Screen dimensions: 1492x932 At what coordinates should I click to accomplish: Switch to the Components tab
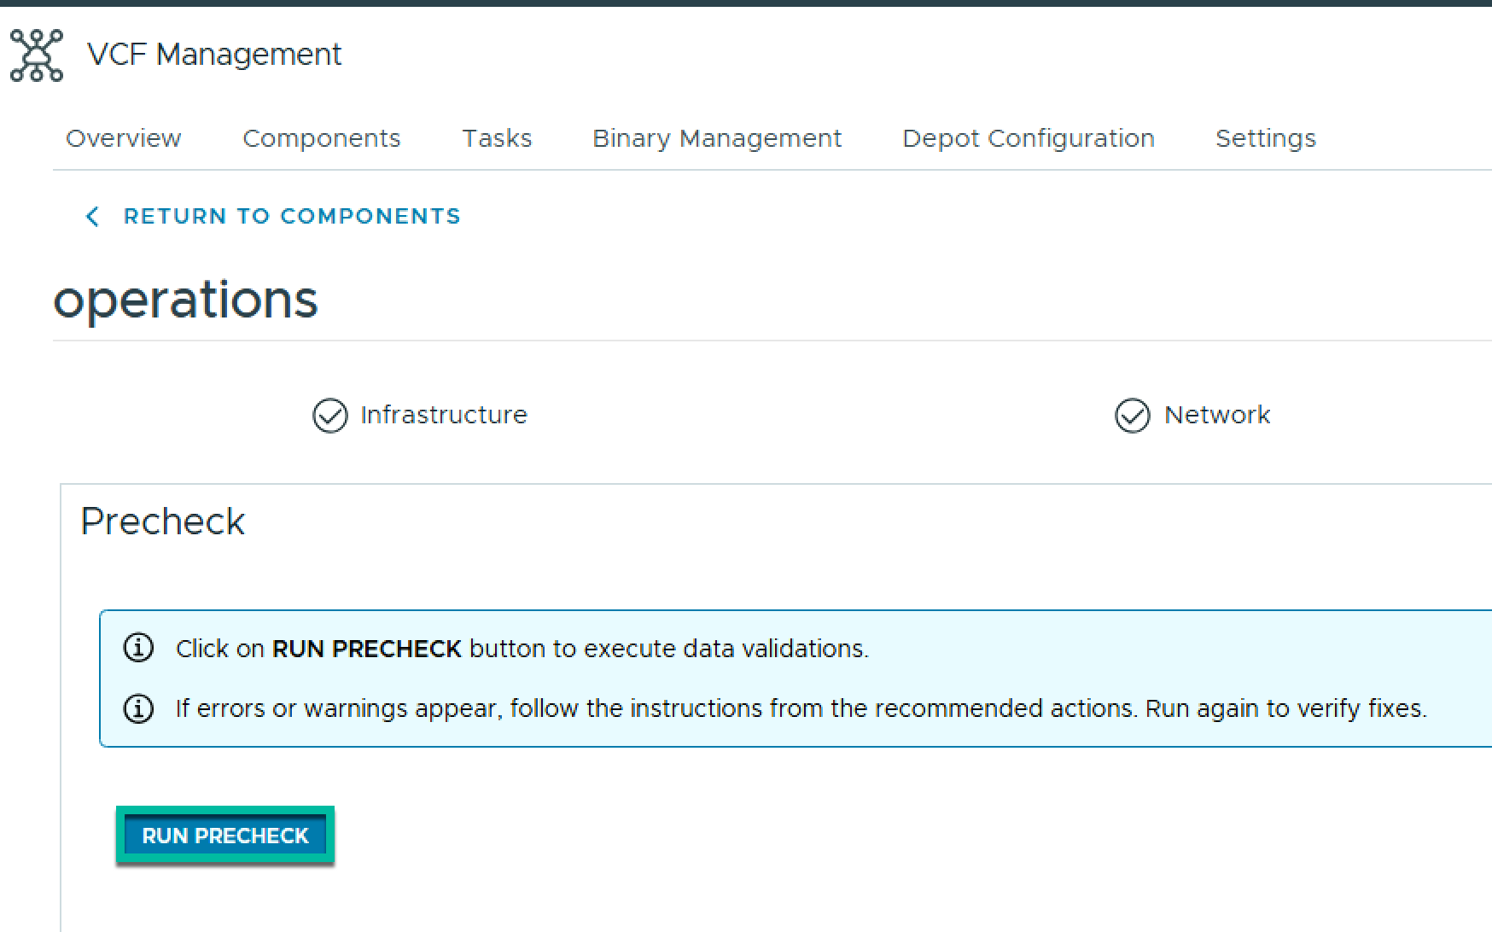(322, 138)
